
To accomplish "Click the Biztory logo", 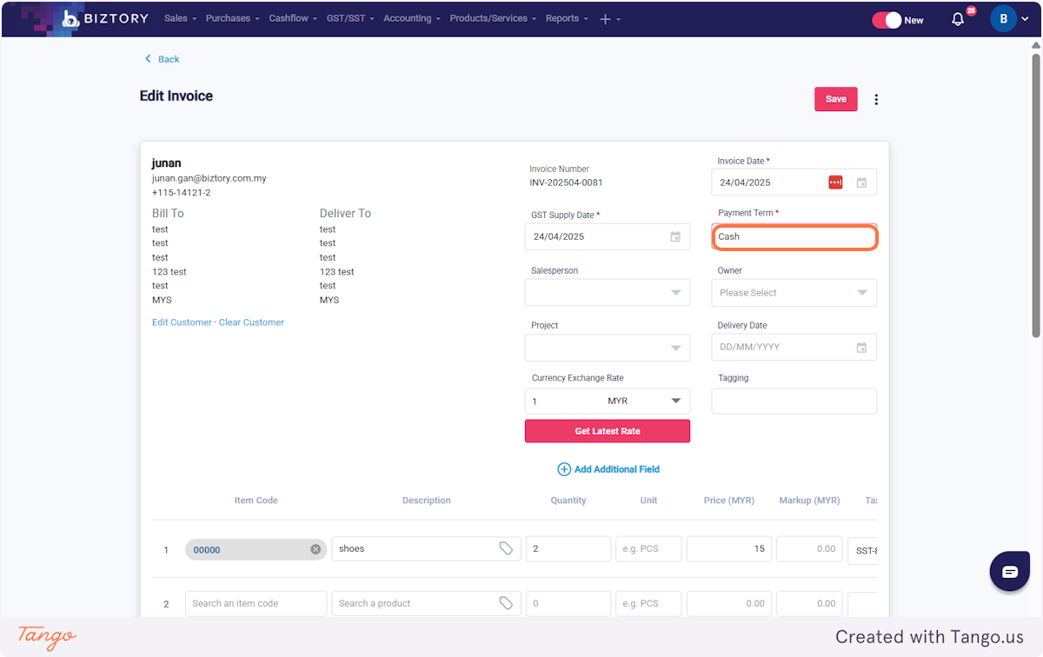I will pos(105,18).
